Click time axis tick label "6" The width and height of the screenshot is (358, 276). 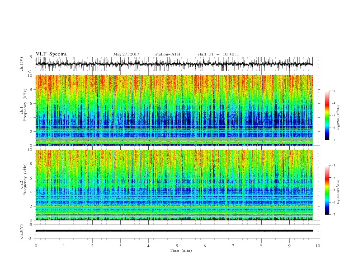[205, 246]
